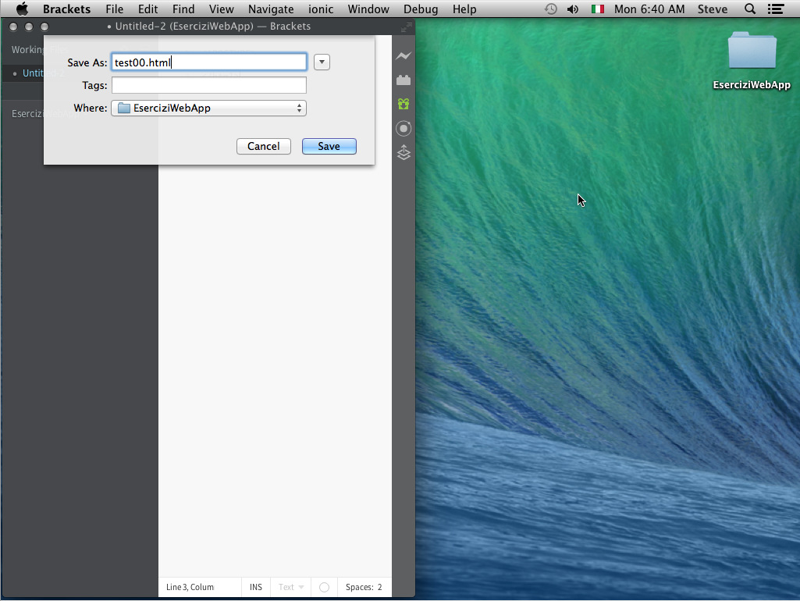Screen dimensions: 800x601
Task: Open Spotlight search magnifier
Action: pos(749,9)
